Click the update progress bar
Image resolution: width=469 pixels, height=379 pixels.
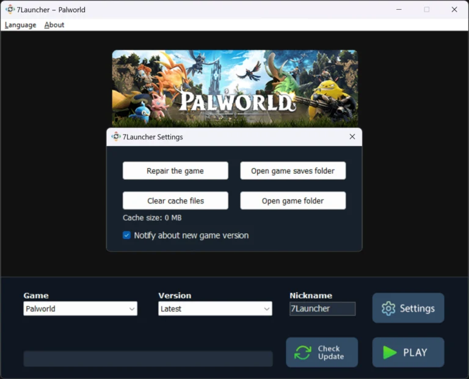(x=148, y=359)
